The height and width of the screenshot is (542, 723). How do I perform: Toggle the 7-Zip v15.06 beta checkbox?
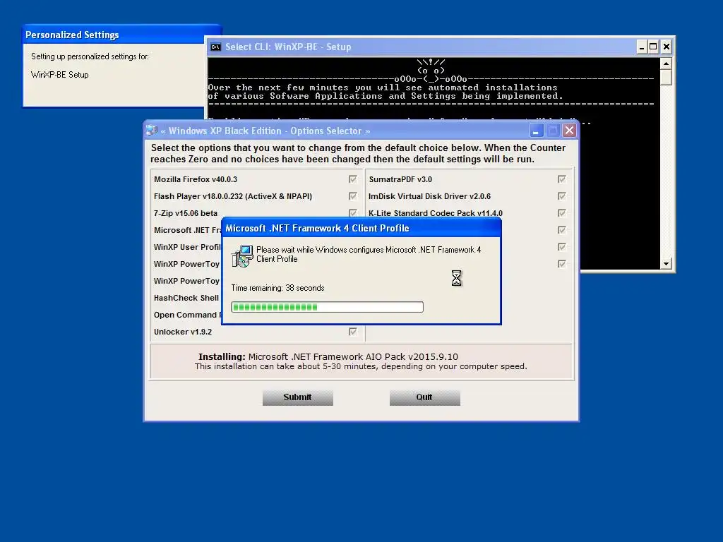[353, 212]
